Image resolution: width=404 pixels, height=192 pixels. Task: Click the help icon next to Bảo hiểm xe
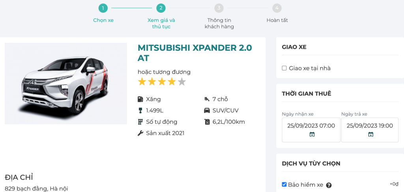click(x=329, y=185)
